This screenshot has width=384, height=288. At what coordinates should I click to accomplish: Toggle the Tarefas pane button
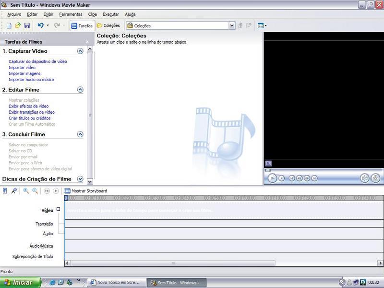(x=82, y=25)
